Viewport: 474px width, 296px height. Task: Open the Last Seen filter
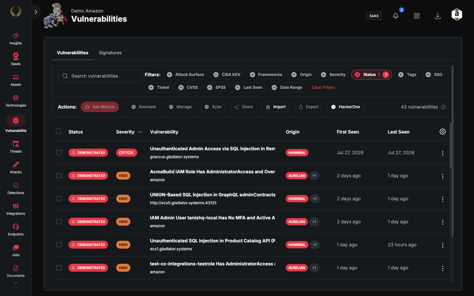pos(249,87)
